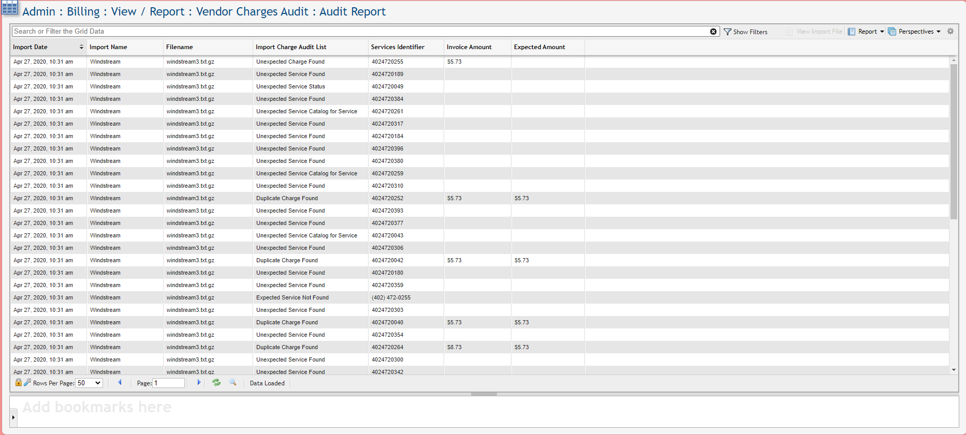Screen dimensions: 966x435
Task: Open the Report dropdown menu
Action: point(866,32)
